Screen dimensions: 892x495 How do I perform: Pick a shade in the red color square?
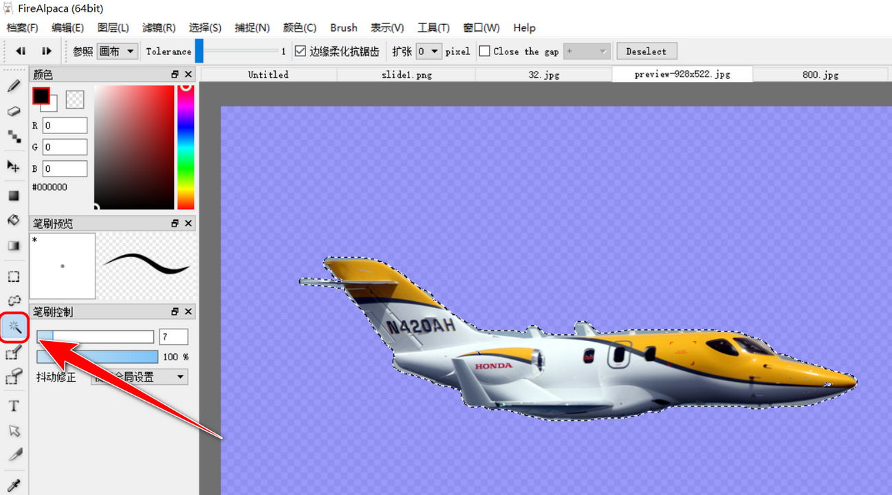point(134,147)
